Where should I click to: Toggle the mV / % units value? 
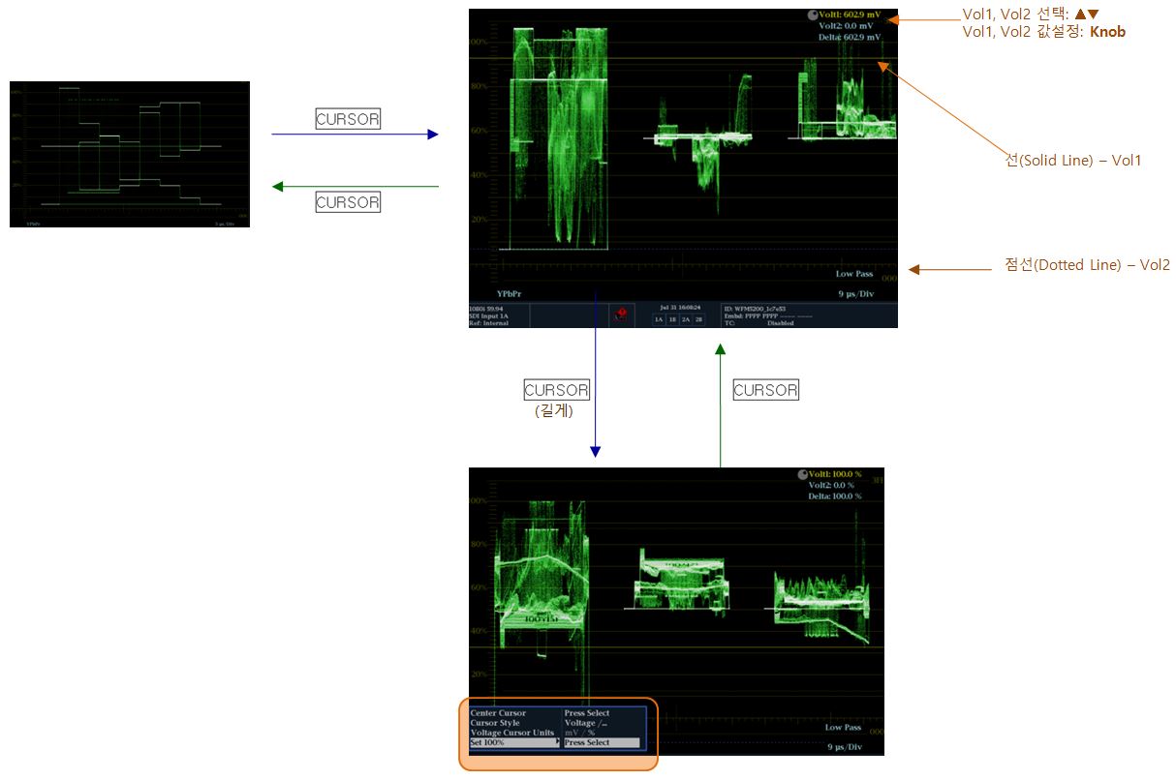click(x=579, y=733)
